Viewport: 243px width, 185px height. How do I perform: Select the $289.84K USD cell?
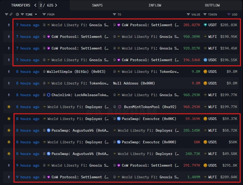(229, 177)
